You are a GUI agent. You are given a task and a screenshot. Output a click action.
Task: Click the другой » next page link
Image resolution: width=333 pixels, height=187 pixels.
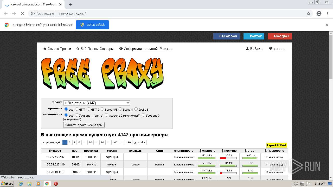140,142
